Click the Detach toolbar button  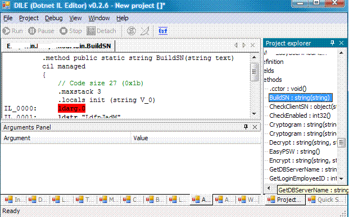101,31
